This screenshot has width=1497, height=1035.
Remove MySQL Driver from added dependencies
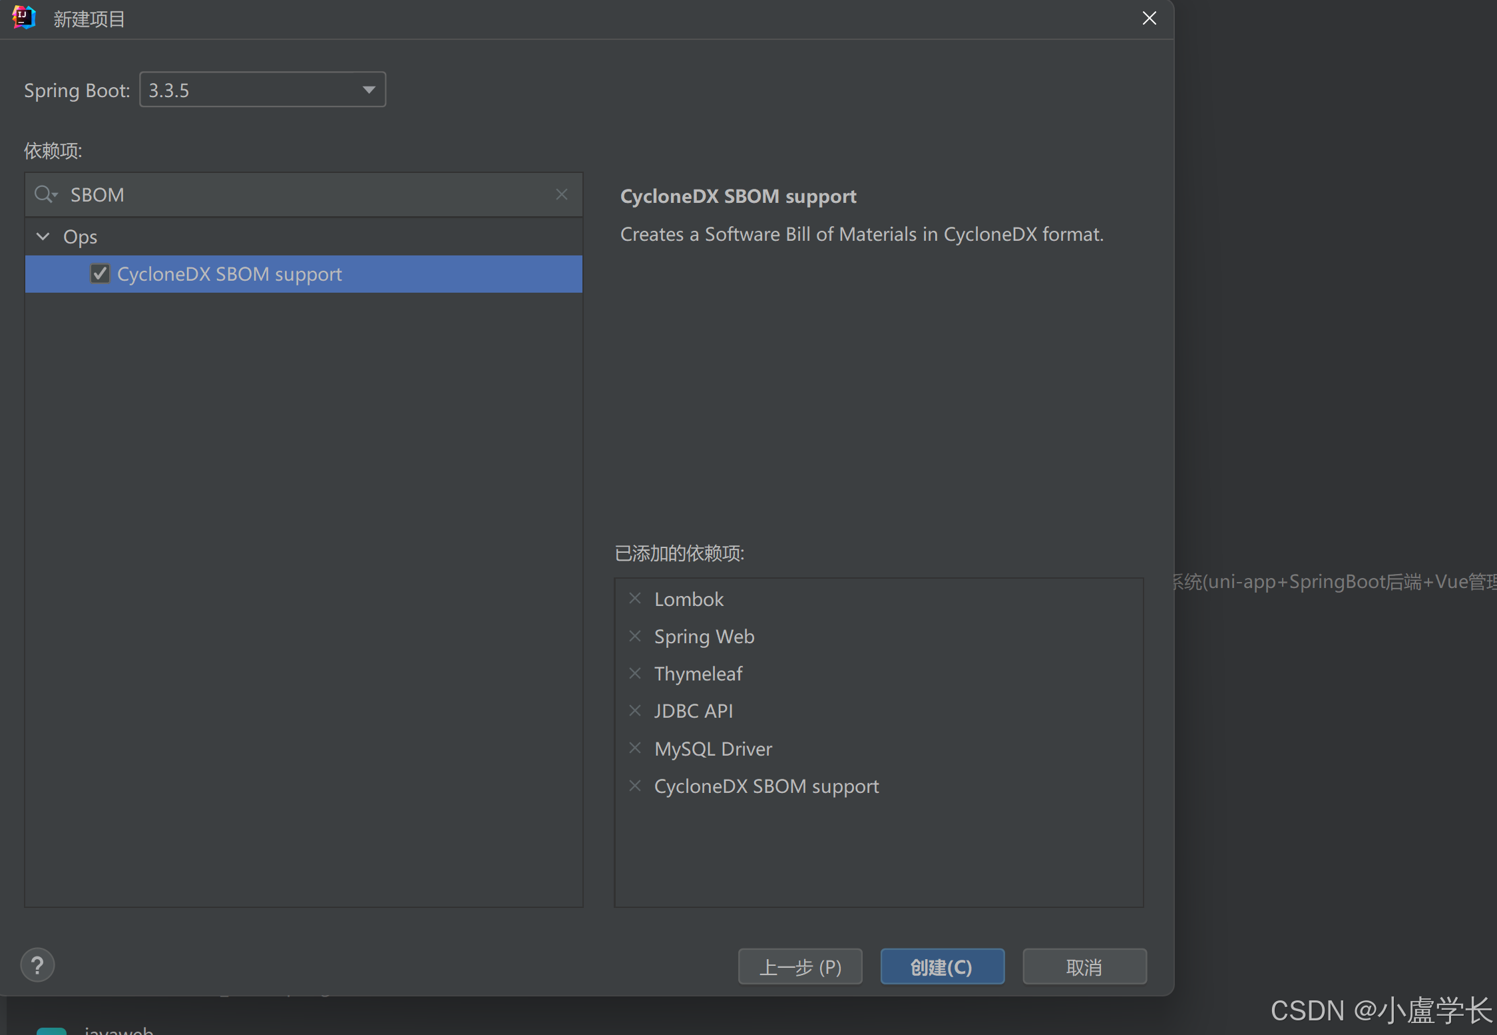pyautogui.click(x=635, y=748)
